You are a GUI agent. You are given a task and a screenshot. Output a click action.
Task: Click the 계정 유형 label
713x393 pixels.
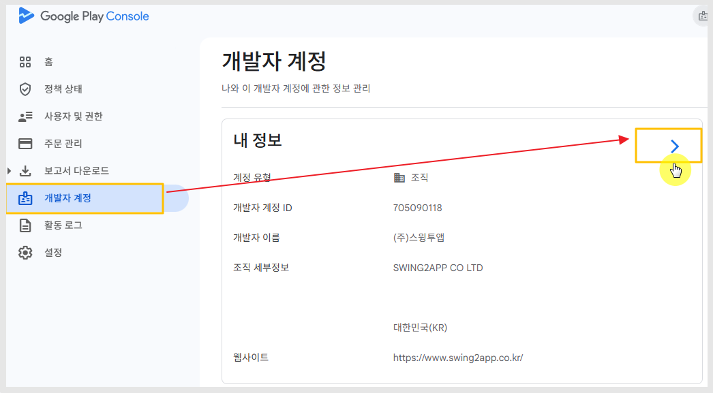(252, 177)
